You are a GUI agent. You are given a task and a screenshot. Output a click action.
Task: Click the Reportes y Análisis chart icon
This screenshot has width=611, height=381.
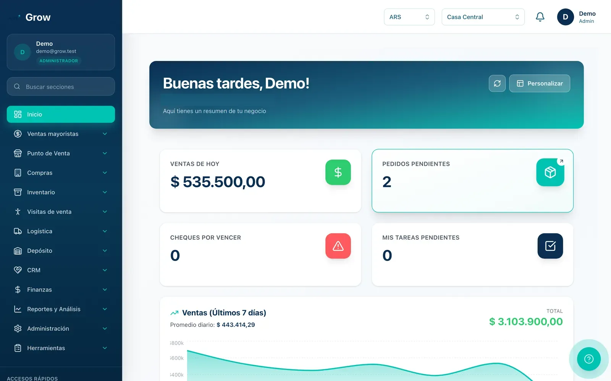click(18, 309)
